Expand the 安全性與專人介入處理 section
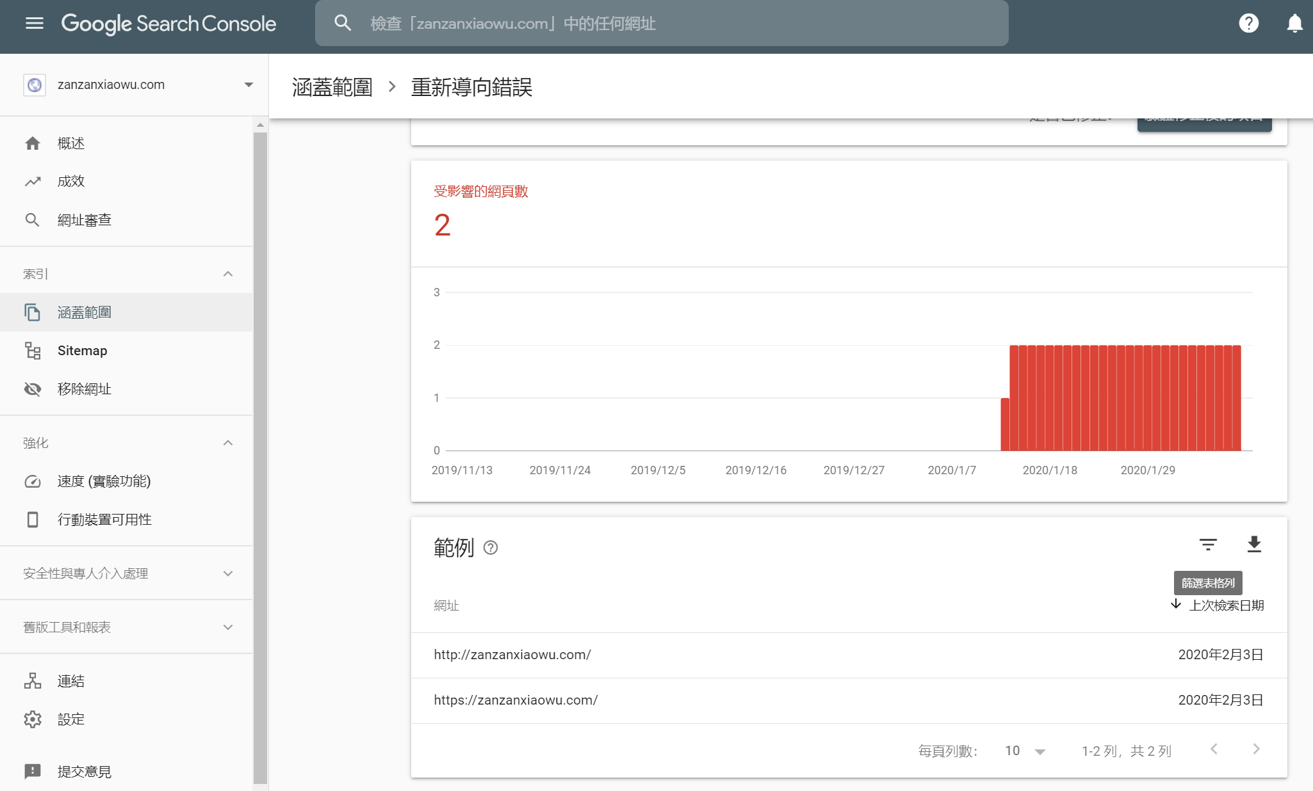Image resolution: width=1313 pixels, height=791 pixels. pos(228,573)
